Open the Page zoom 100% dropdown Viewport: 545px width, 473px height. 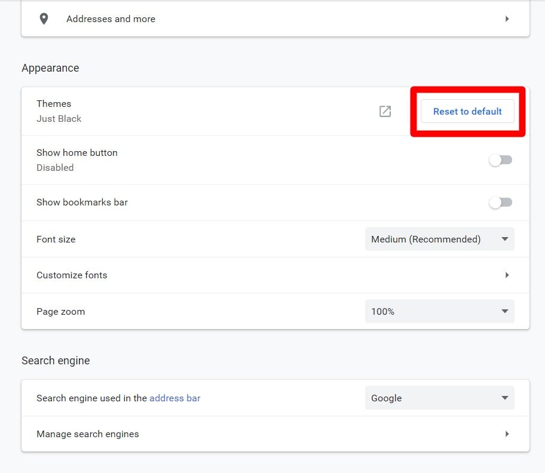click(x=439, y=312)
